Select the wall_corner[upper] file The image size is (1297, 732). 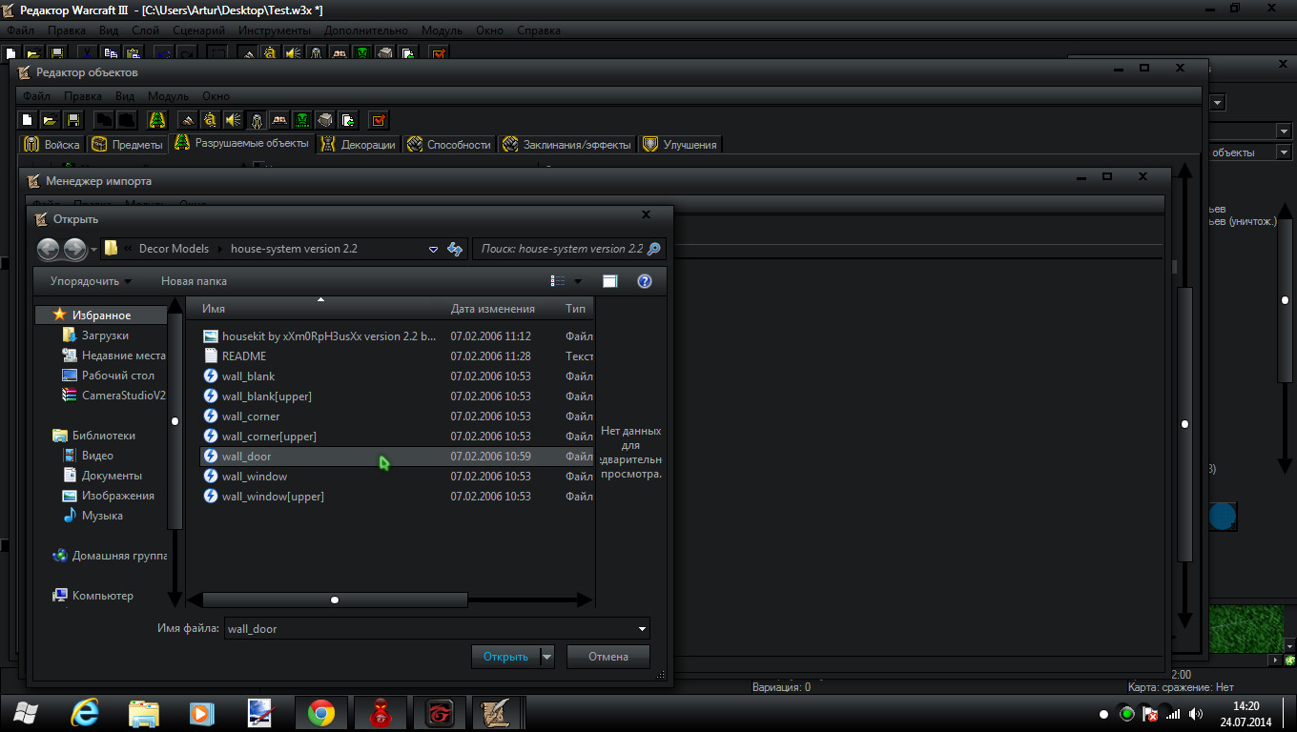[269, 437]
